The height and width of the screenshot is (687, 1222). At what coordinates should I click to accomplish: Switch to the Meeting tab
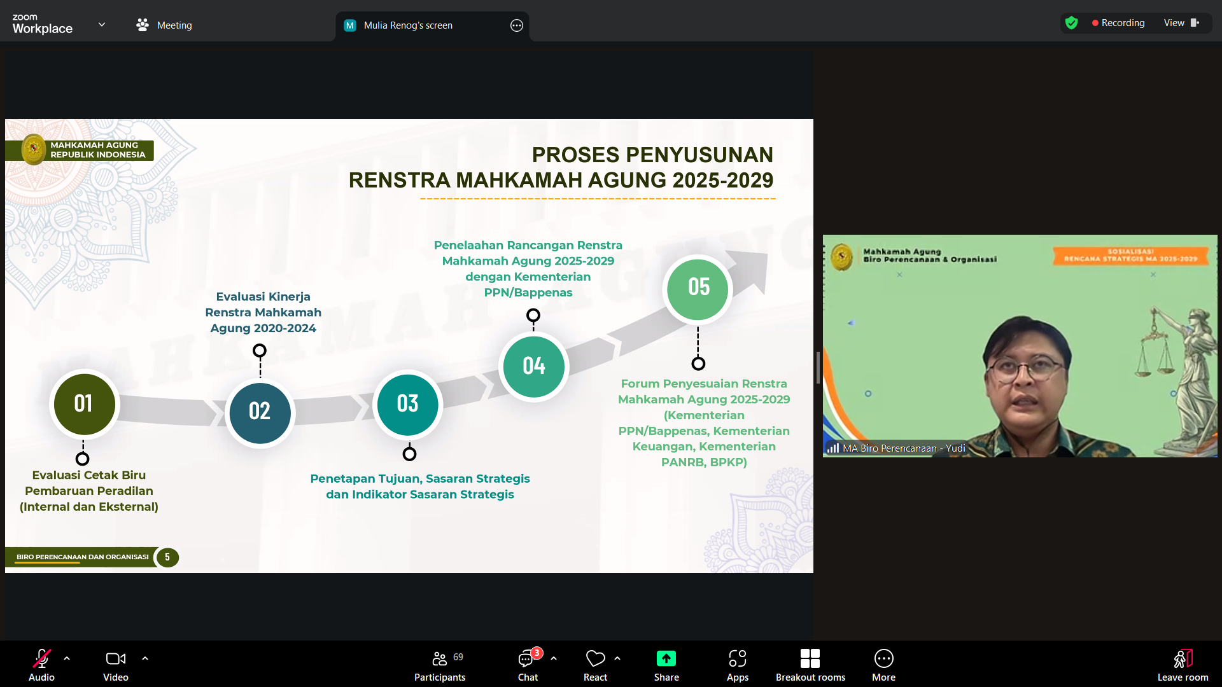point(164,25)
